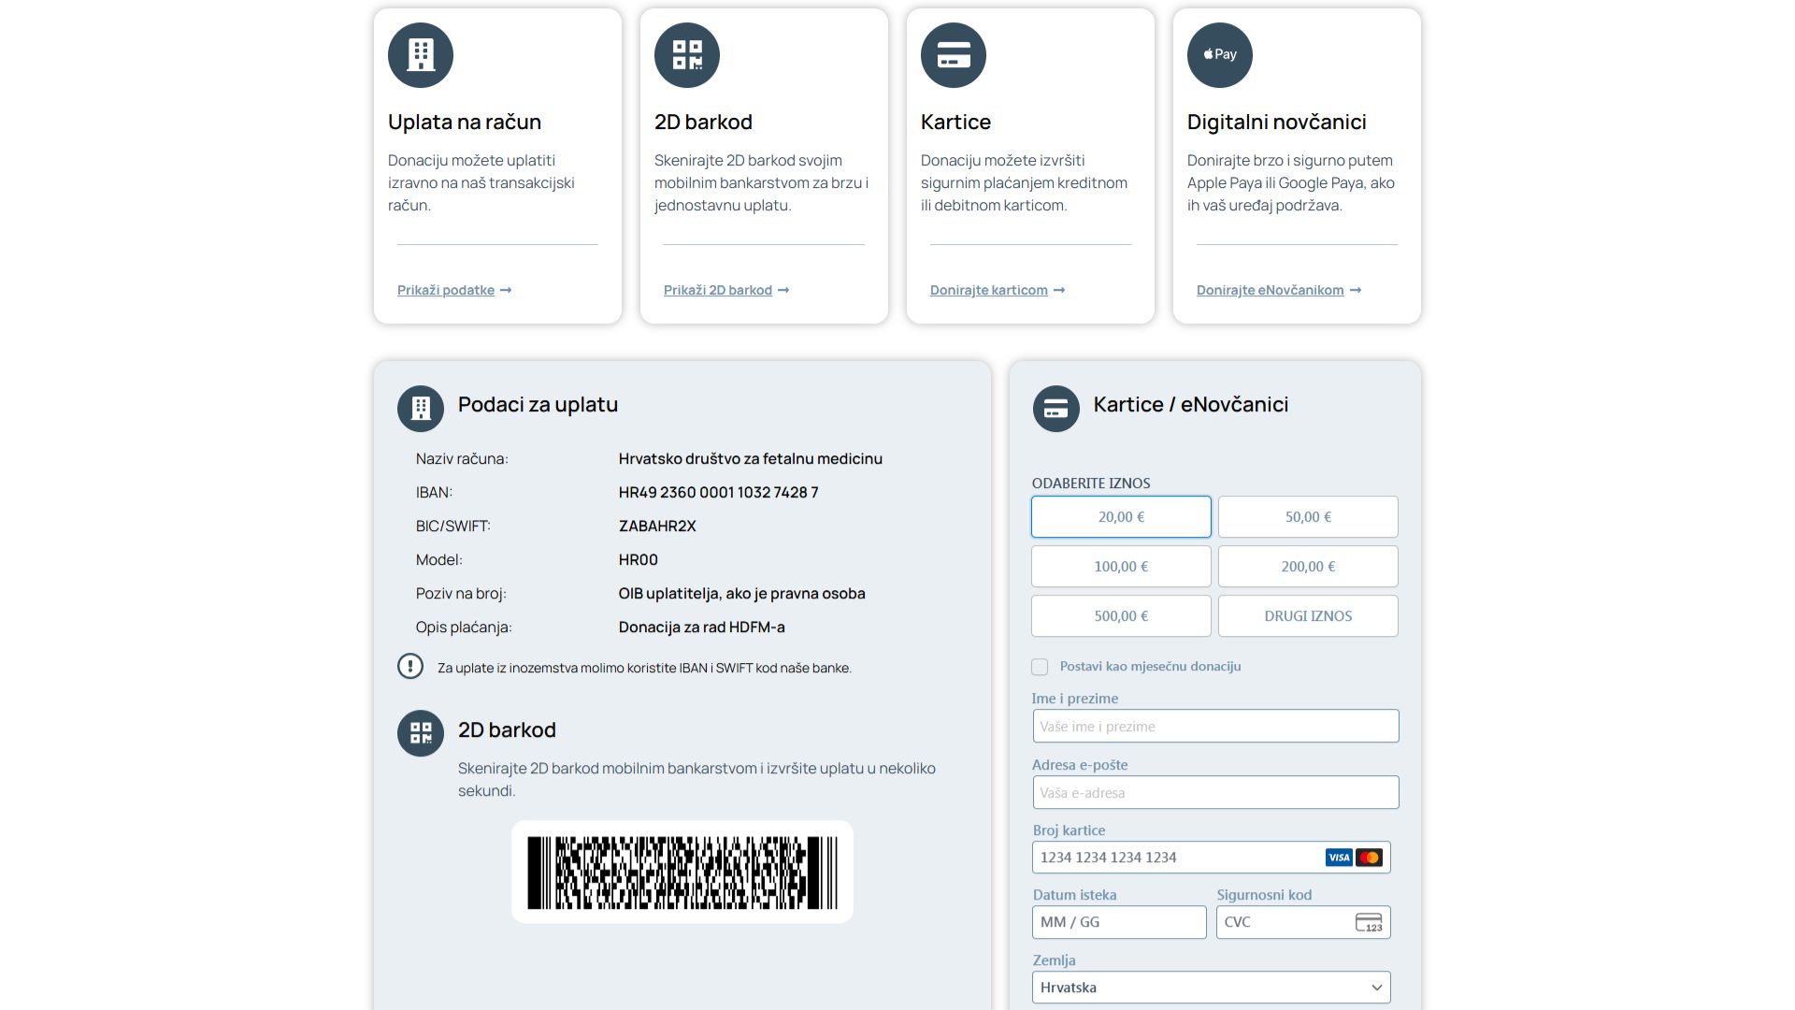Screen dimensions: 1795x1010
Task: Click the Poziv na broj value OIB uplatitelja
Action: click(742, 594)
